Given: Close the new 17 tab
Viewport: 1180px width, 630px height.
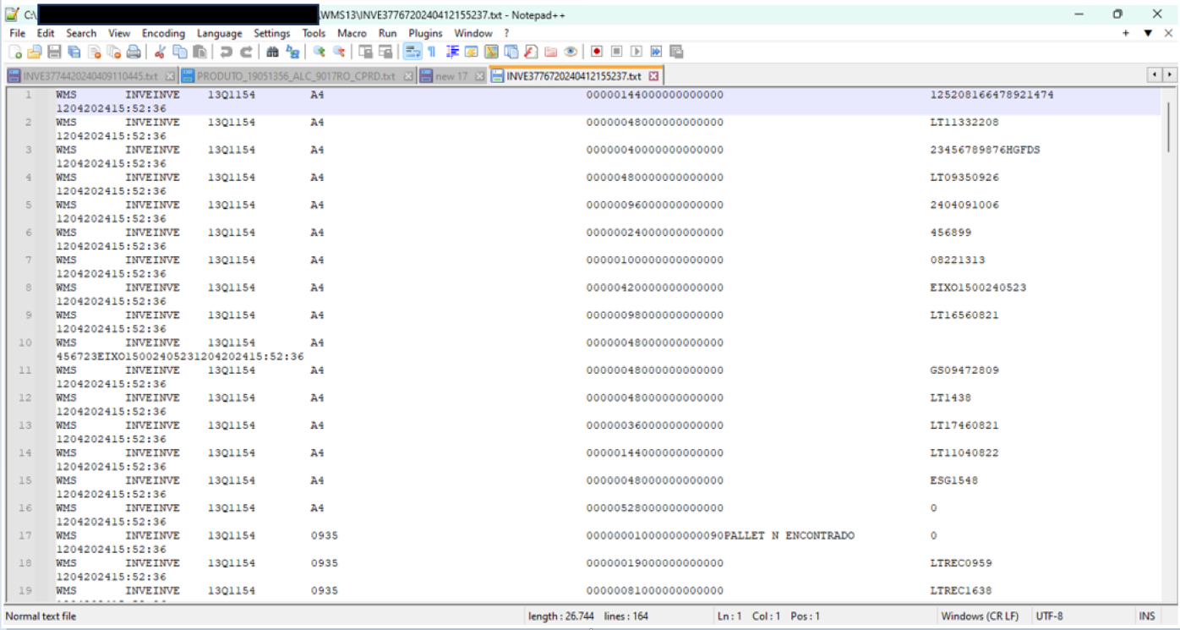Looking at the screenshot, I should [479, 76].
